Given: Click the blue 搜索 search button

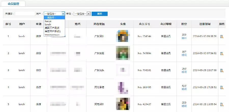Looking at the screenshot, I should pyautogui.click(x=99, y=14).
